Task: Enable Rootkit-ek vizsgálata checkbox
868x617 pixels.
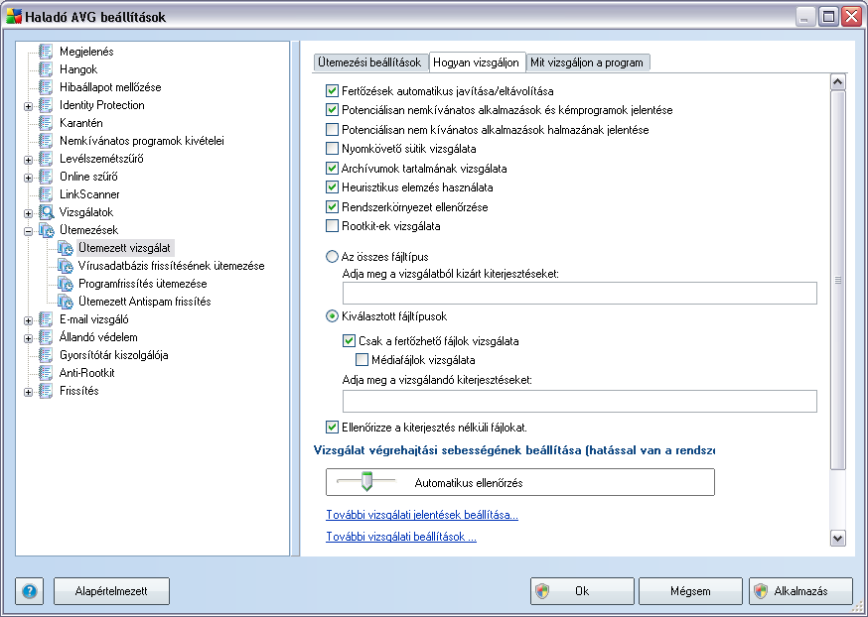Action: tap(332, 226)
